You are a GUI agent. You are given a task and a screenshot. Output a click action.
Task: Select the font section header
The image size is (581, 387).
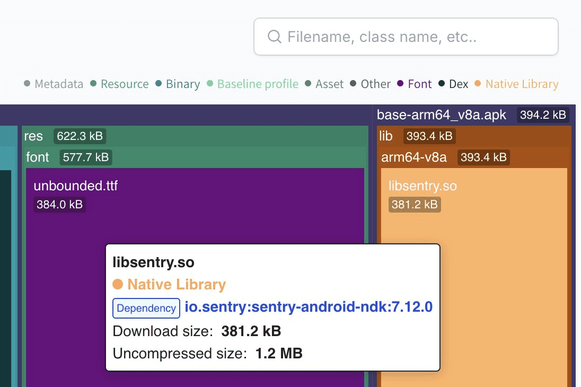click(37, 157)
